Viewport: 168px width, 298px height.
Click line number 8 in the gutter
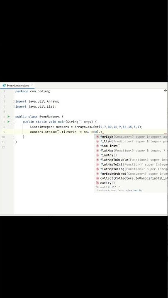4,127
